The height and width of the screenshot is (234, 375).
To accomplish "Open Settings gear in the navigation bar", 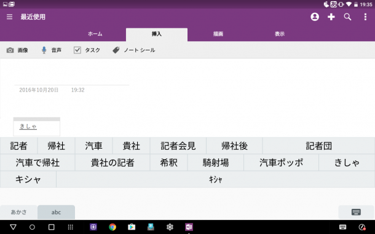I will 170,227.
